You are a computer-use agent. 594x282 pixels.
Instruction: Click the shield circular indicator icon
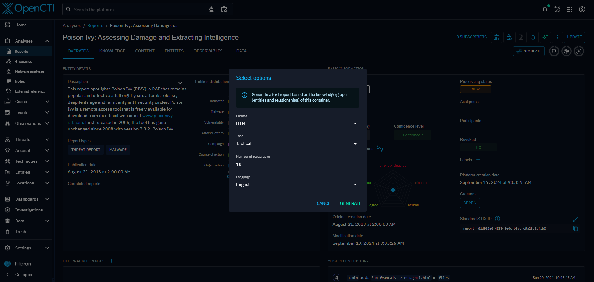(x=554, y=51)
